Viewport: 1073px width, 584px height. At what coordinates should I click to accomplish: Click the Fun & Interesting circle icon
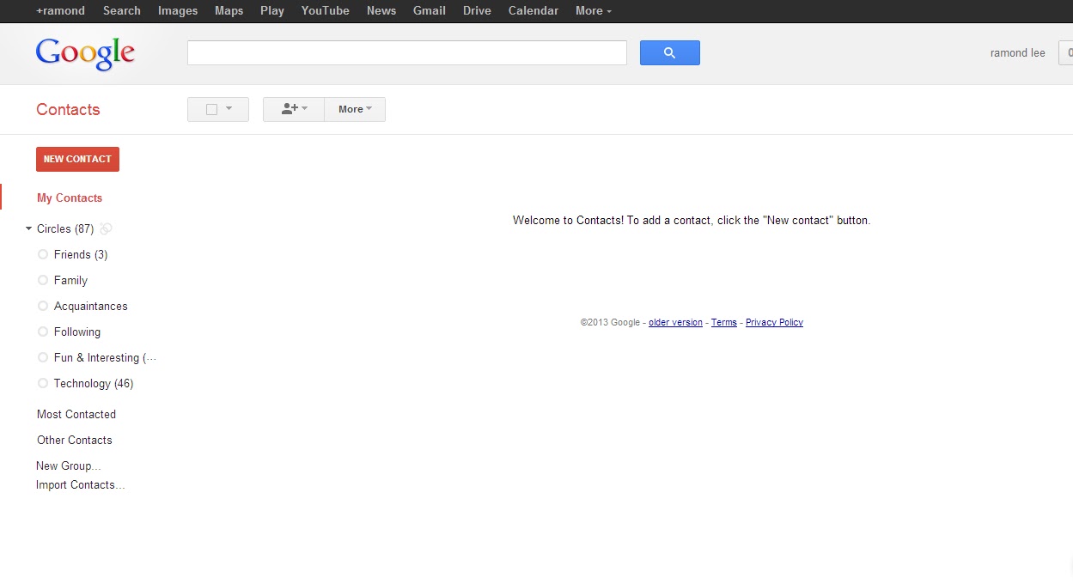tap(43, 357)
